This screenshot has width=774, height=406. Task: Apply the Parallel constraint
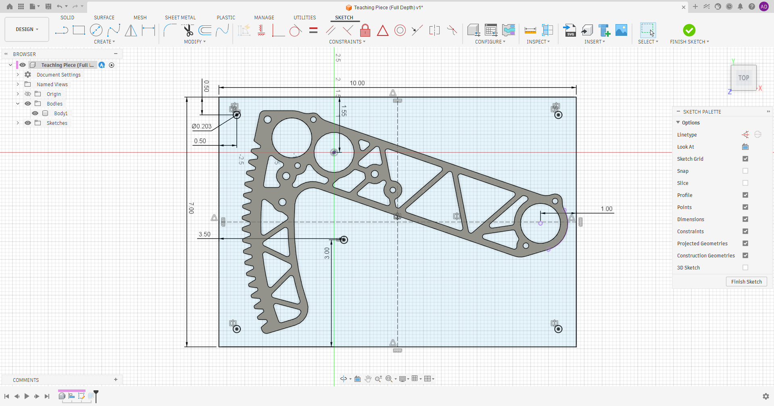click(x=331, y=30)
